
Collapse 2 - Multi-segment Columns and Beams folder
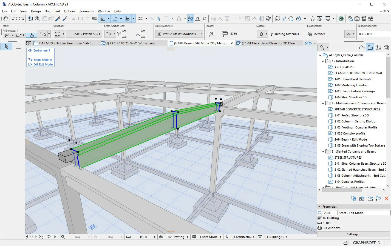(x=323, y=103)
